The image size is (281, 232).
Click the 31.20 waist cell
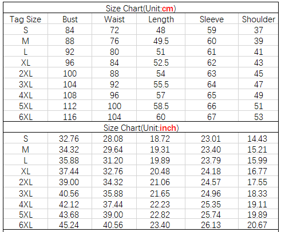[x=113, y=160]
